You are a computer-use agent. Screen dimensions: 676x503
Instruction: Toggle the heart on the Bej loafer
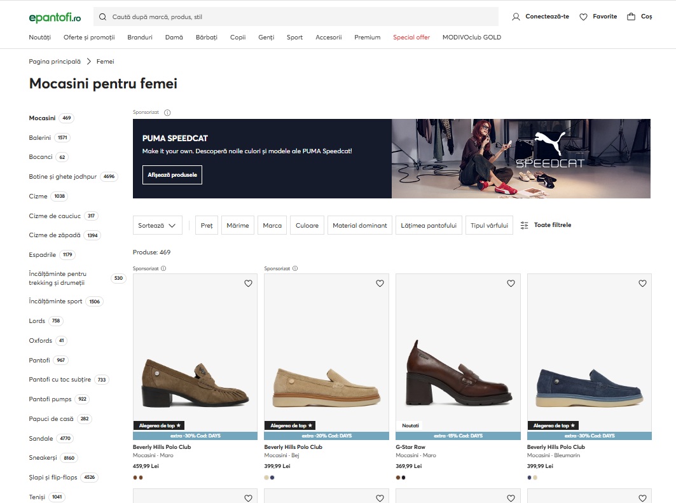pos(380,283)
